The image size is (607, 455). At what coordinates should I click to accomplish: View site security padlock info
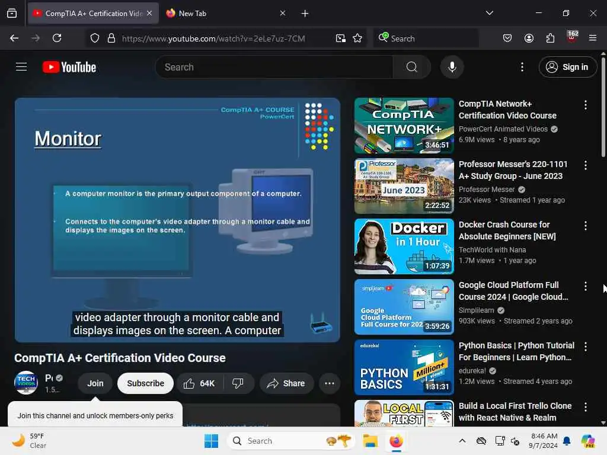111,39
